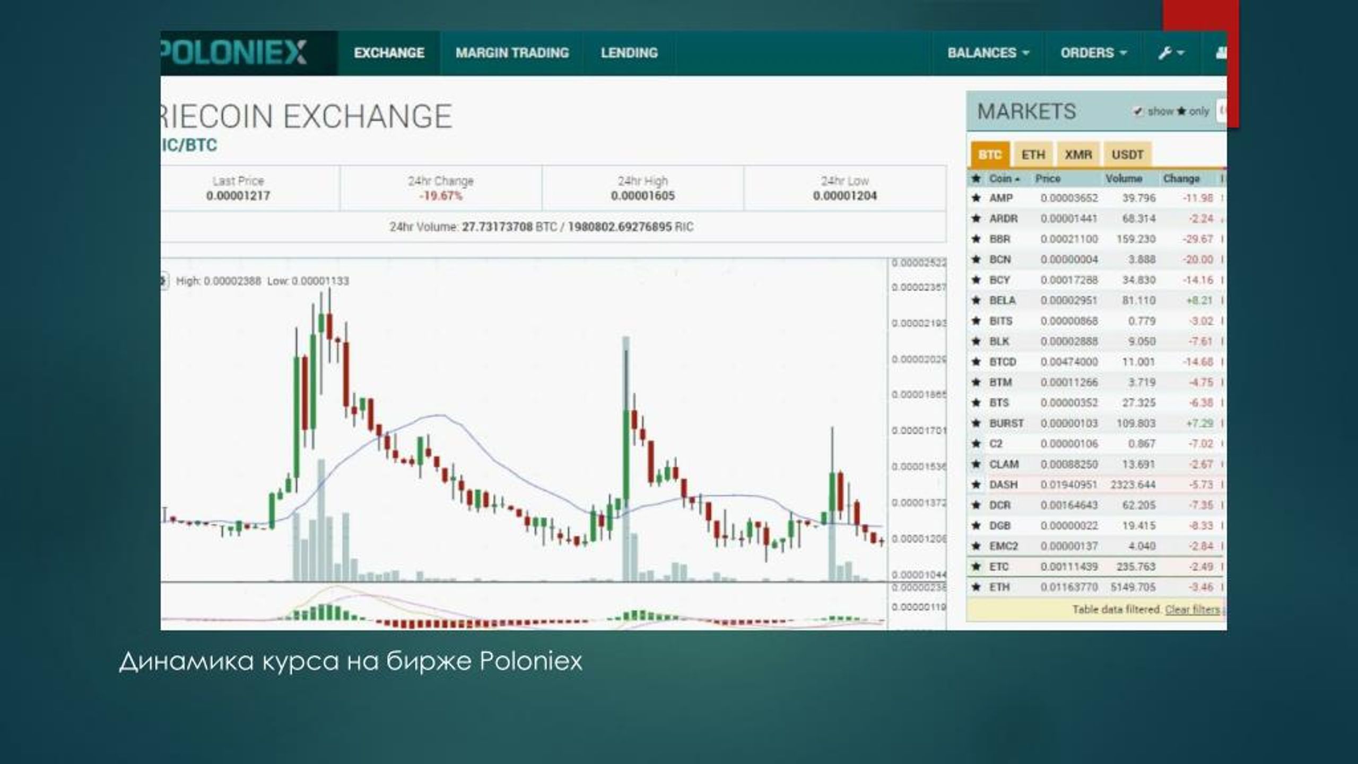Click the chart settings gear icon
1358x764 pixels.
click(x=164, y=281)
